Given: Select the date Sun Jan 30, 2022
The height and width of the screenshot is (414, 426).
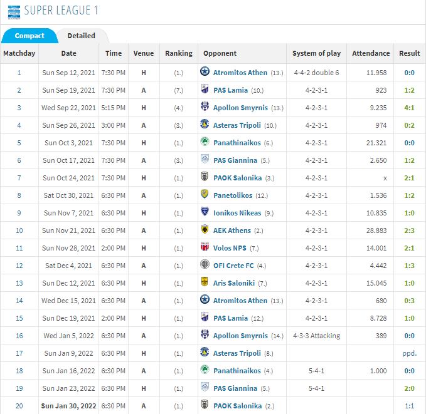Looking at the screenshot, I should click(x=69, y=406).
